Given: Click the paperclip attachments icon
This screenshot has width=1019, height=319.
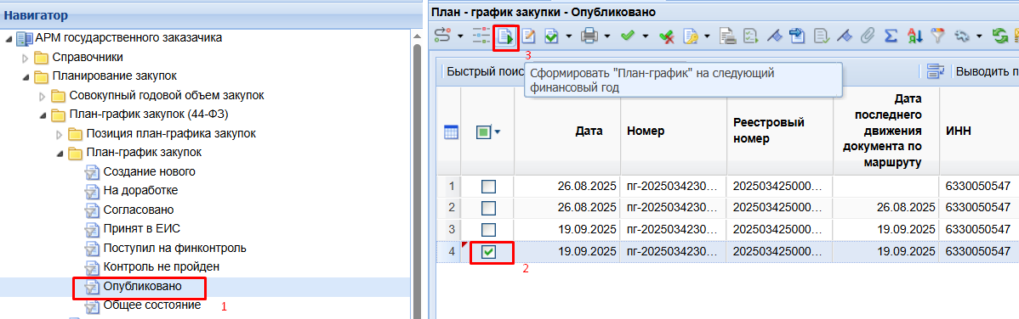Looking at the screenshot, I should pos(867,36).
